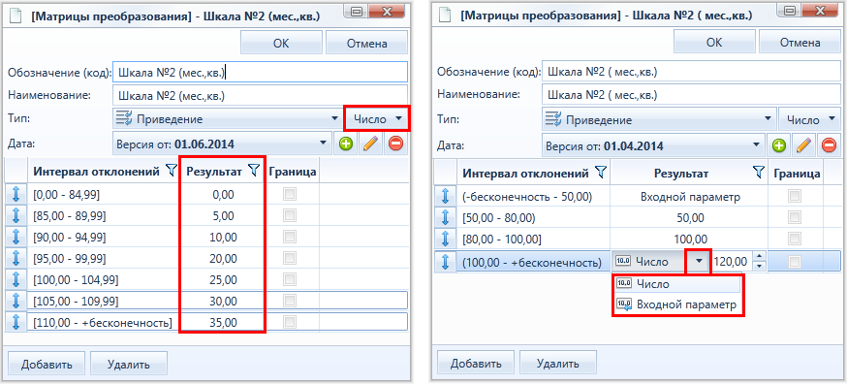The height and width of the screenshot is (384, 847).
Task: Click move arrow of row [90,00 - 94,99]
Action: 16,237
